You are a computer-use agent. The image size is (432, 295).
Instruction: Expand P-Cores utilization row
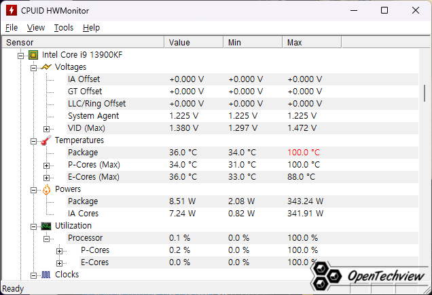click(x=60, y=251)
